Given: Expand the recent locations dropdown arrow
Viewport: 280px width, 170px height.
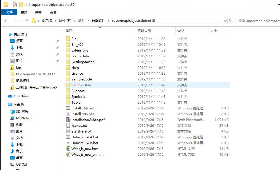Looking at the screenshot, I should point(21,21).
